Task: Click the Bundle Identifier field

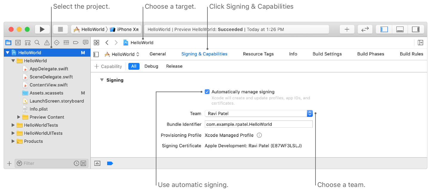Action: tap(258, 124)
